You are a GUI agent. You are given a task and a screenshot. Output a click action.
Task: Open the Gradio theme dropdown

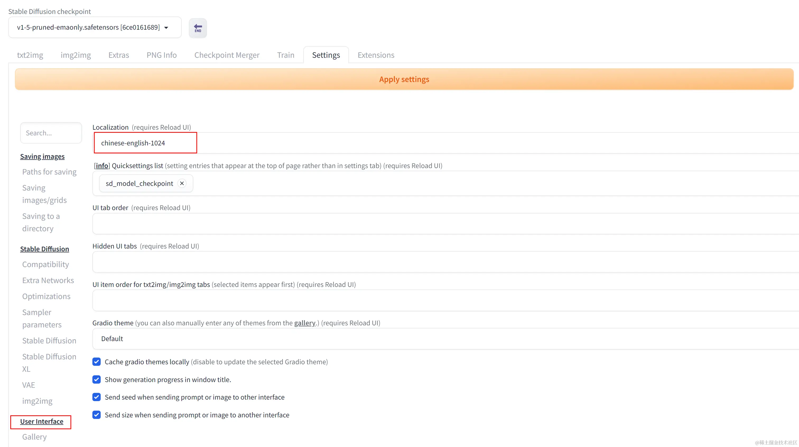point(434,339)
